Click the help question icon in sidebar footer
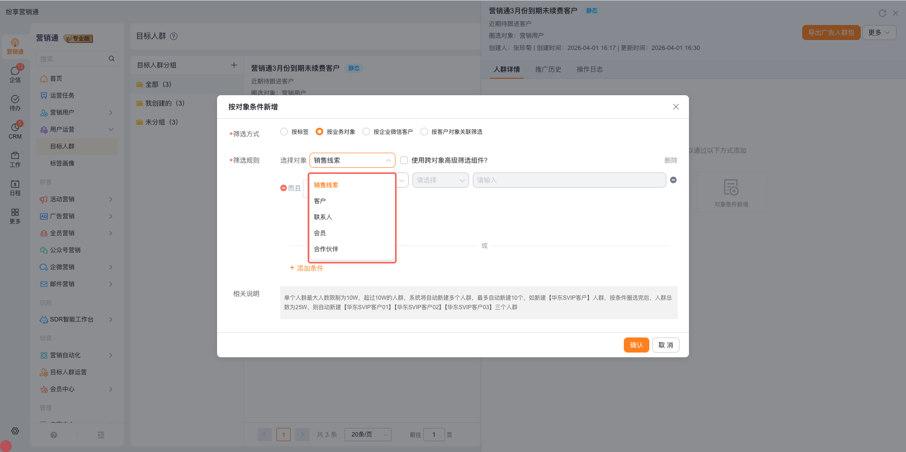Screen dimensions: 906x452 pyautogui.click(x=54, y=435)
